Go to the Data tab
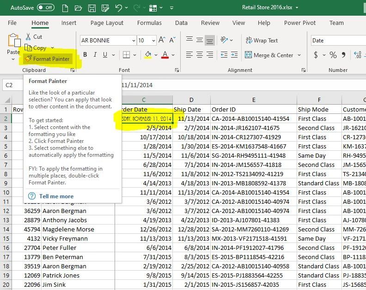The height and width of the screenshot is (290, 366). click(181, 23)
